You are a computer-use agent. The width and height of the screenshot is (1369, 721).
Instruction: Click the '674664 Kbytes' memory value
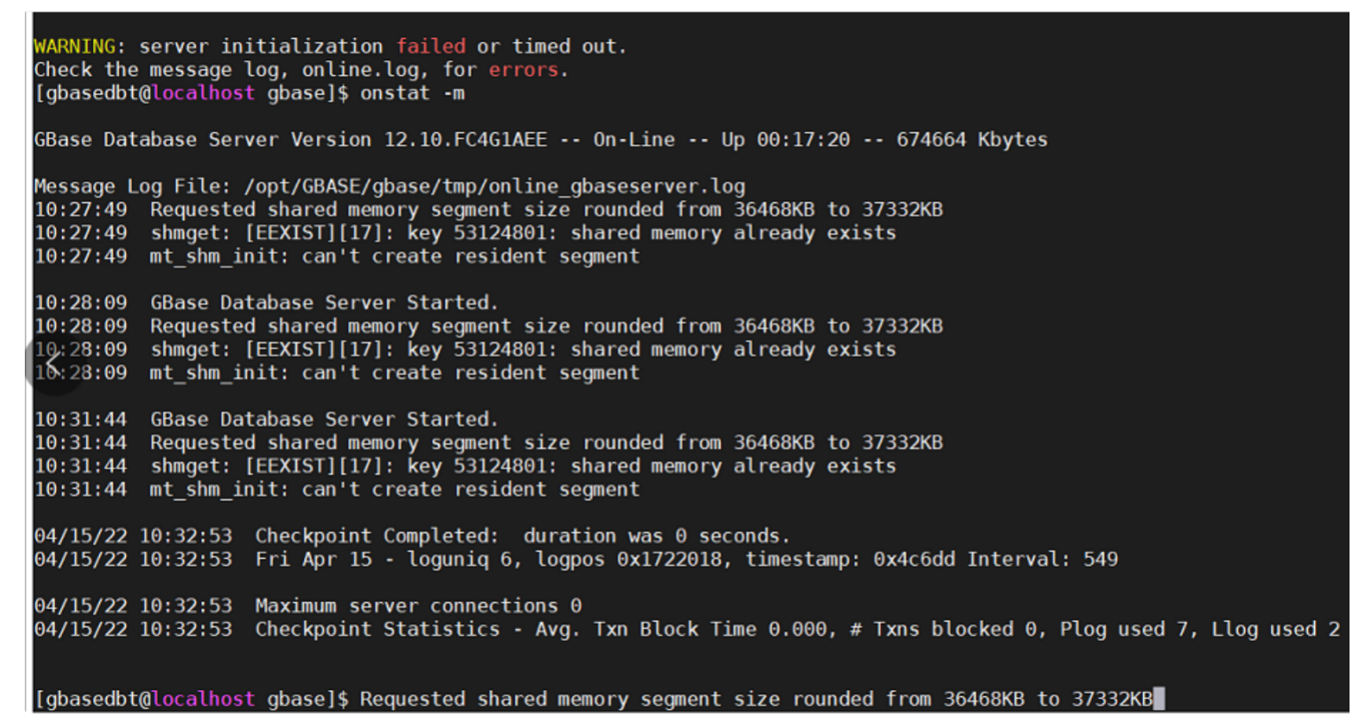971,139
